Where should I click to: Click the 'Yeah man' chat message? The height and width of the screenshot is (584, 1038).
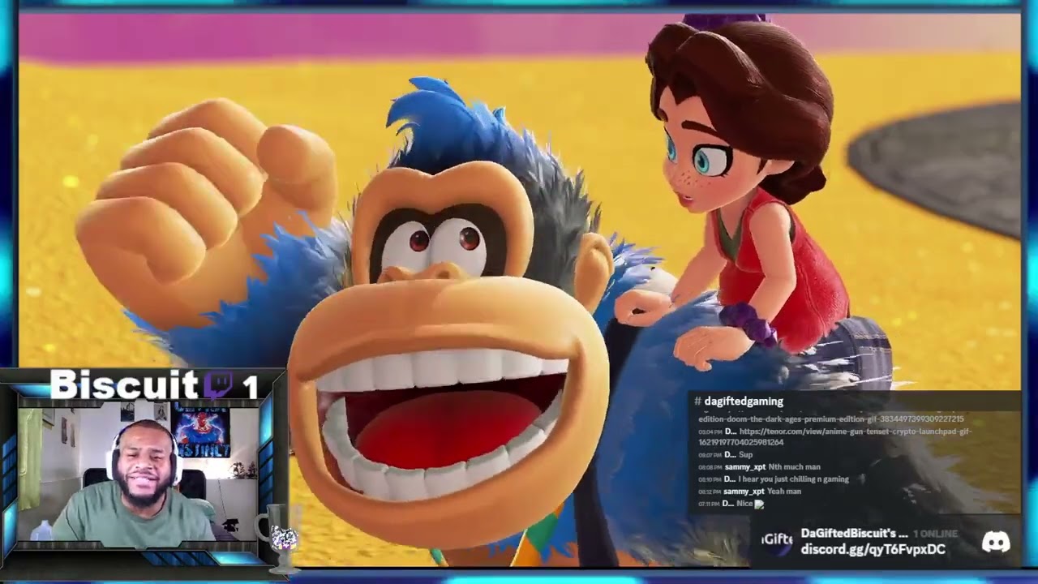tap(784, 492)
